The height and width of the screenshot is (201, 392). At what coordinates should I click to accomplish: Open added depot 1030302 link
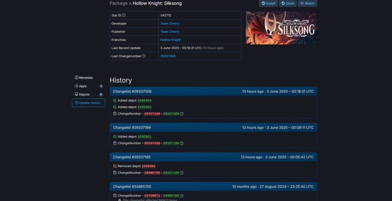(x=144, y=107)
